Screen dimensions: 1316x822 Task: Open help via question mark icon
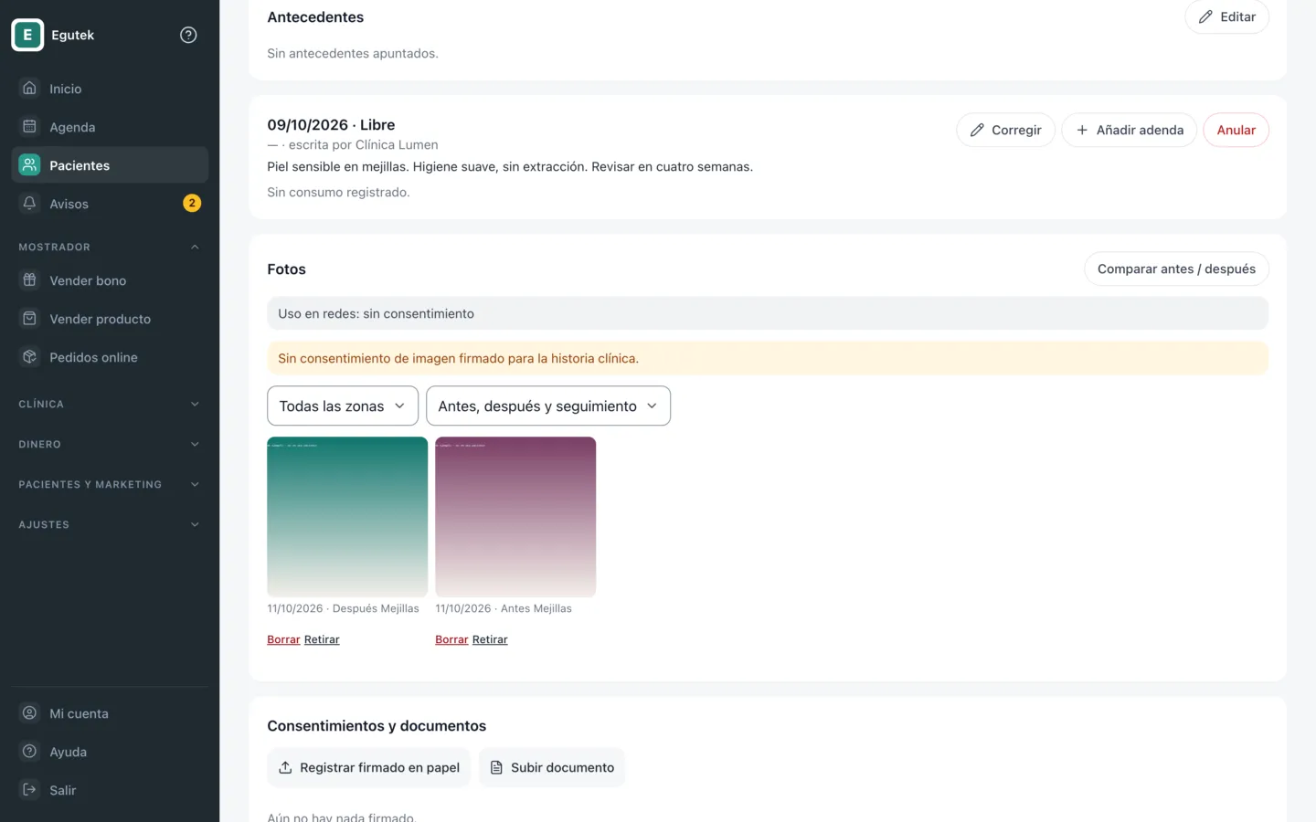188,35
